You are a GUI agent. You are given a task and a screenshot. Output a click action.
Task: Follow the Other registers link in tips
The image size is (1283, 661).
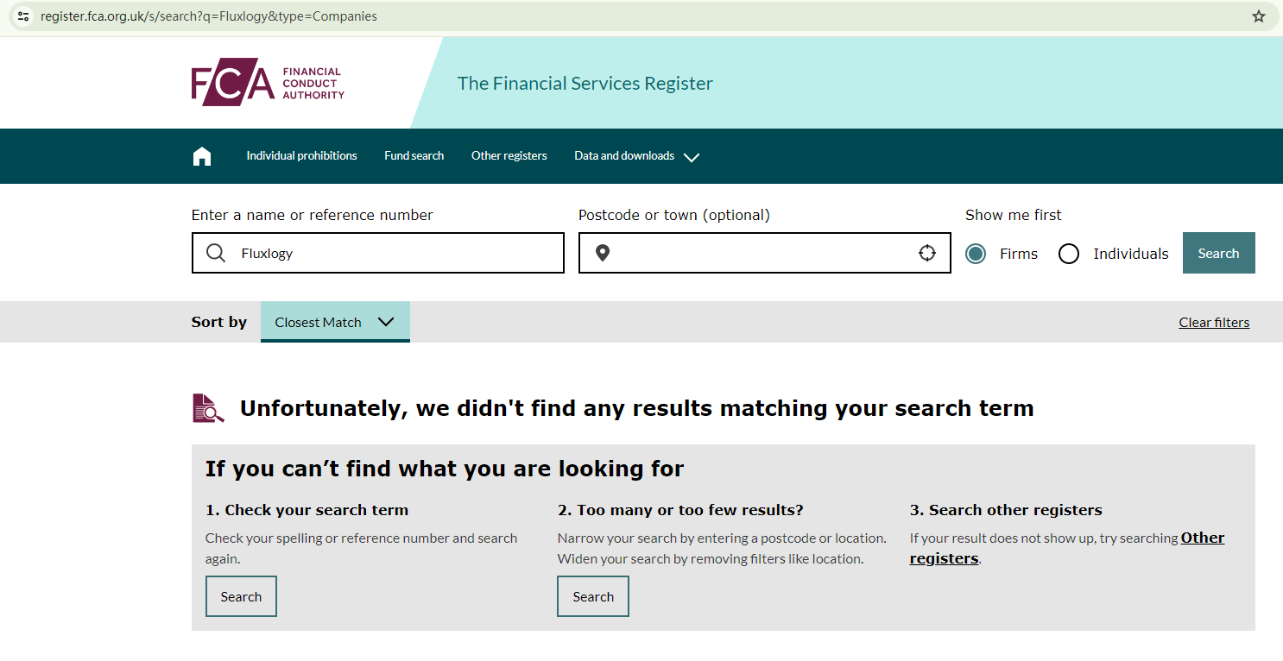(x=1202, y=538)
